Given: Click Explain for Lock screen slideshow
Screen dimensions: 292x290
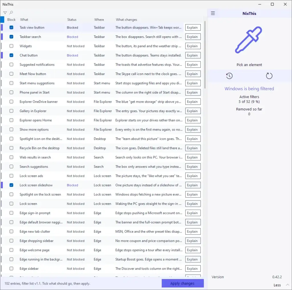Looking at the screenshot, I should coord(193,185).
